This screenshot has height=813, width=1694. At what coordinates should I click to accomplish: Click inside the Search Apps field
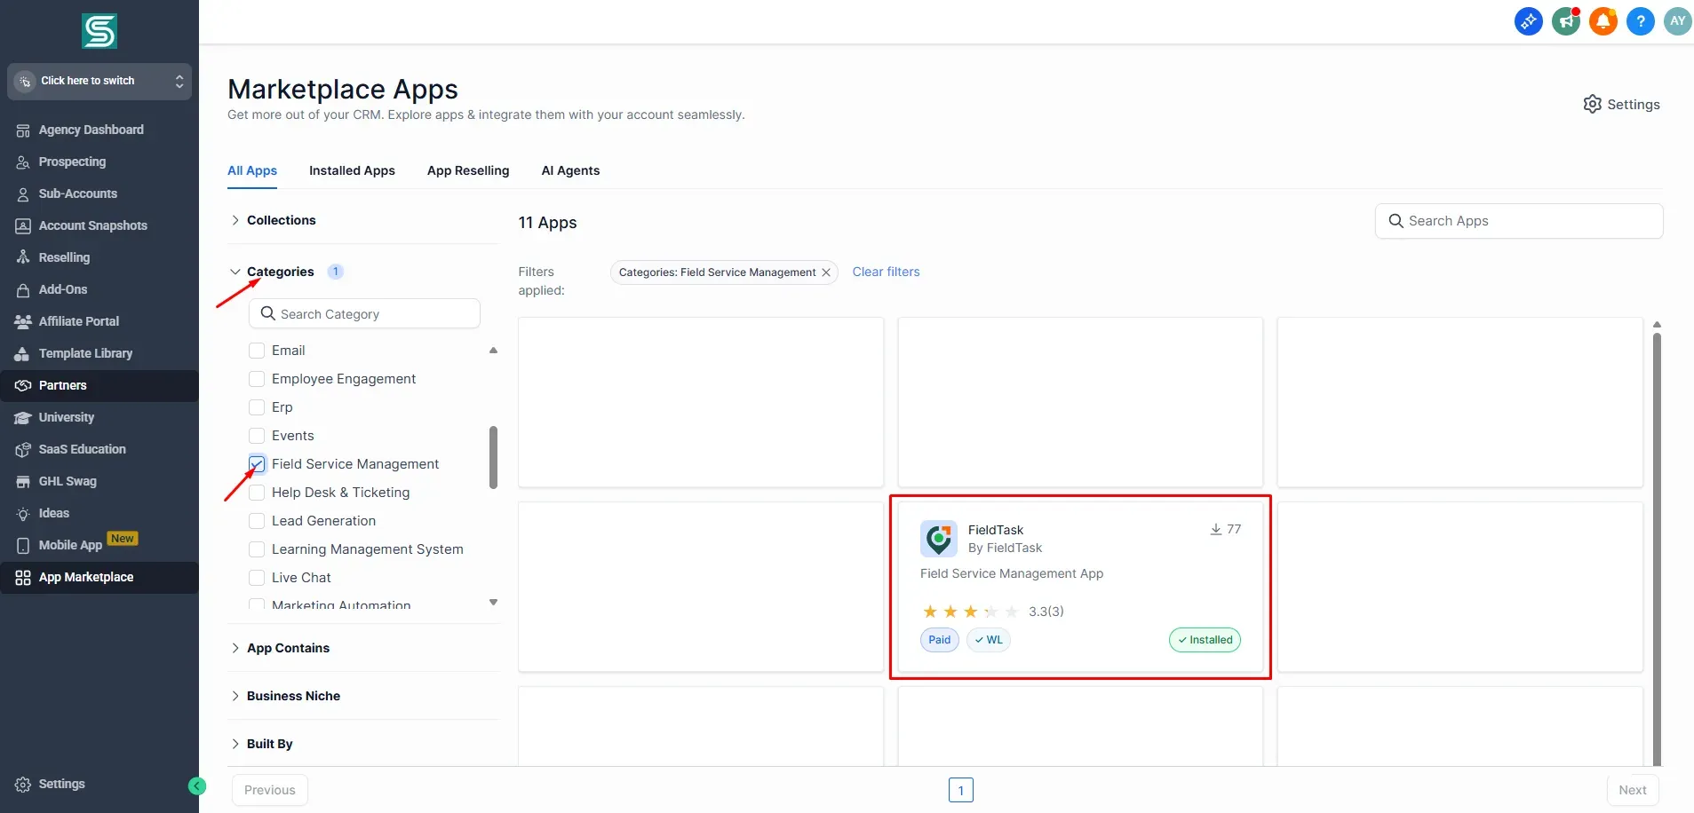click(x=1518, y=220)
